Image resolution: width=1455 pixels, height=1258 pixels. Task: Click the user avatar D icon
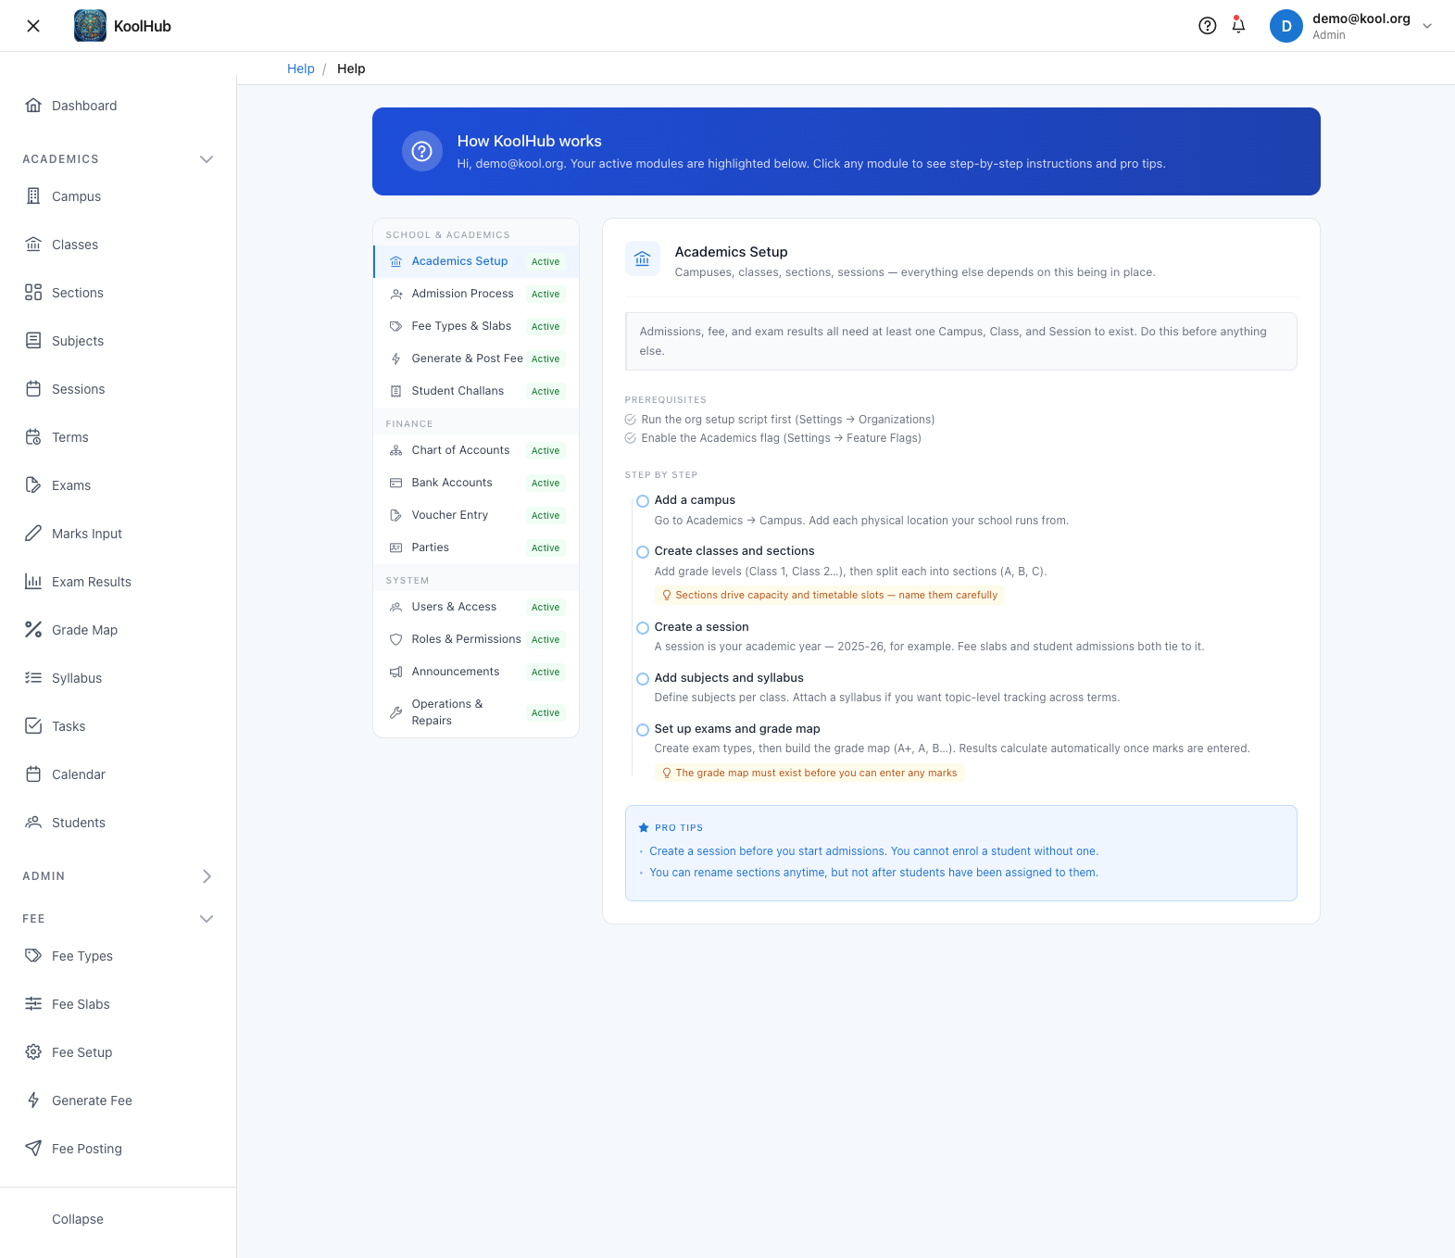[1286, 26]
